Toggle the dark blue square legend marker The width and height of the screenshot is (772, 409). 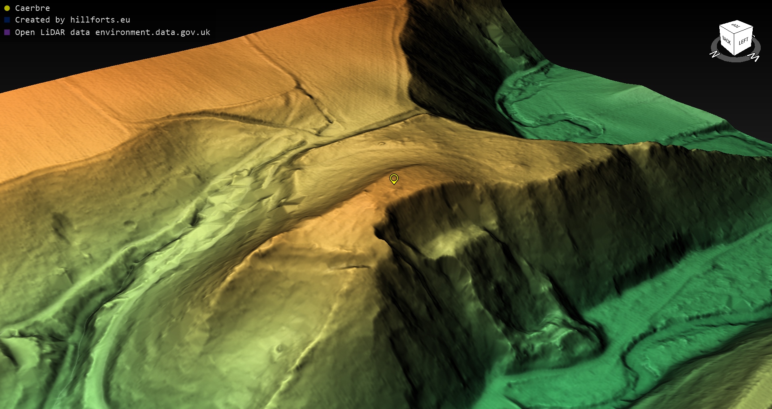tap(7, 20)
